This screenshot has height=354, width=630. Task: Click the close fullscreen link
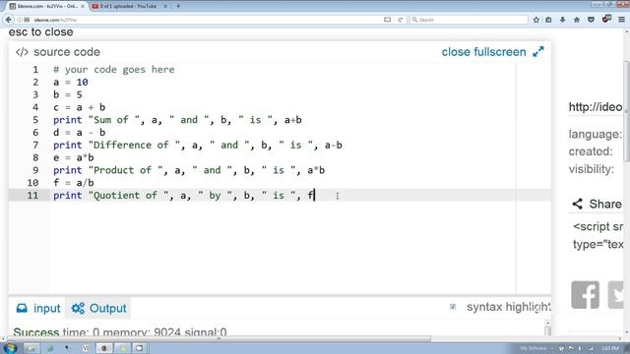coord(483,52)
